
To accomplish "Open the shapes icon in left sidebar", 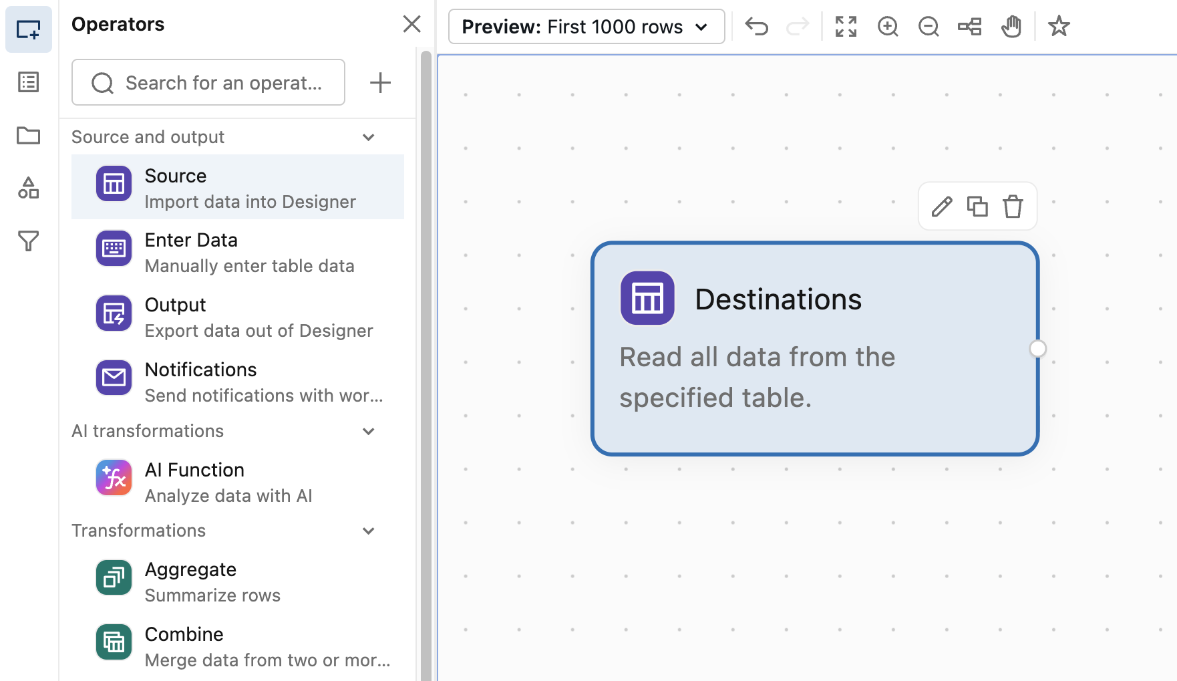I will point(29,188).
